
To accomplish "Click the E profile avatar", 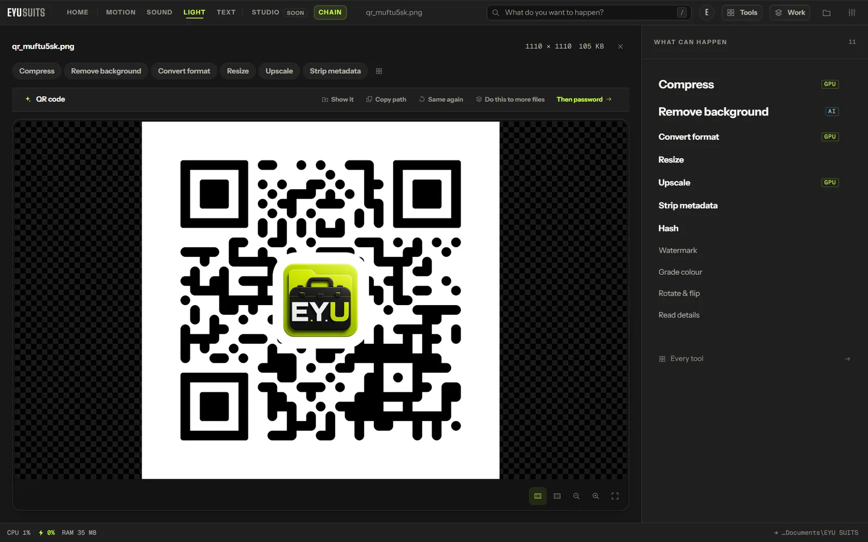I will pyautogui.click(x=706, y=12).
